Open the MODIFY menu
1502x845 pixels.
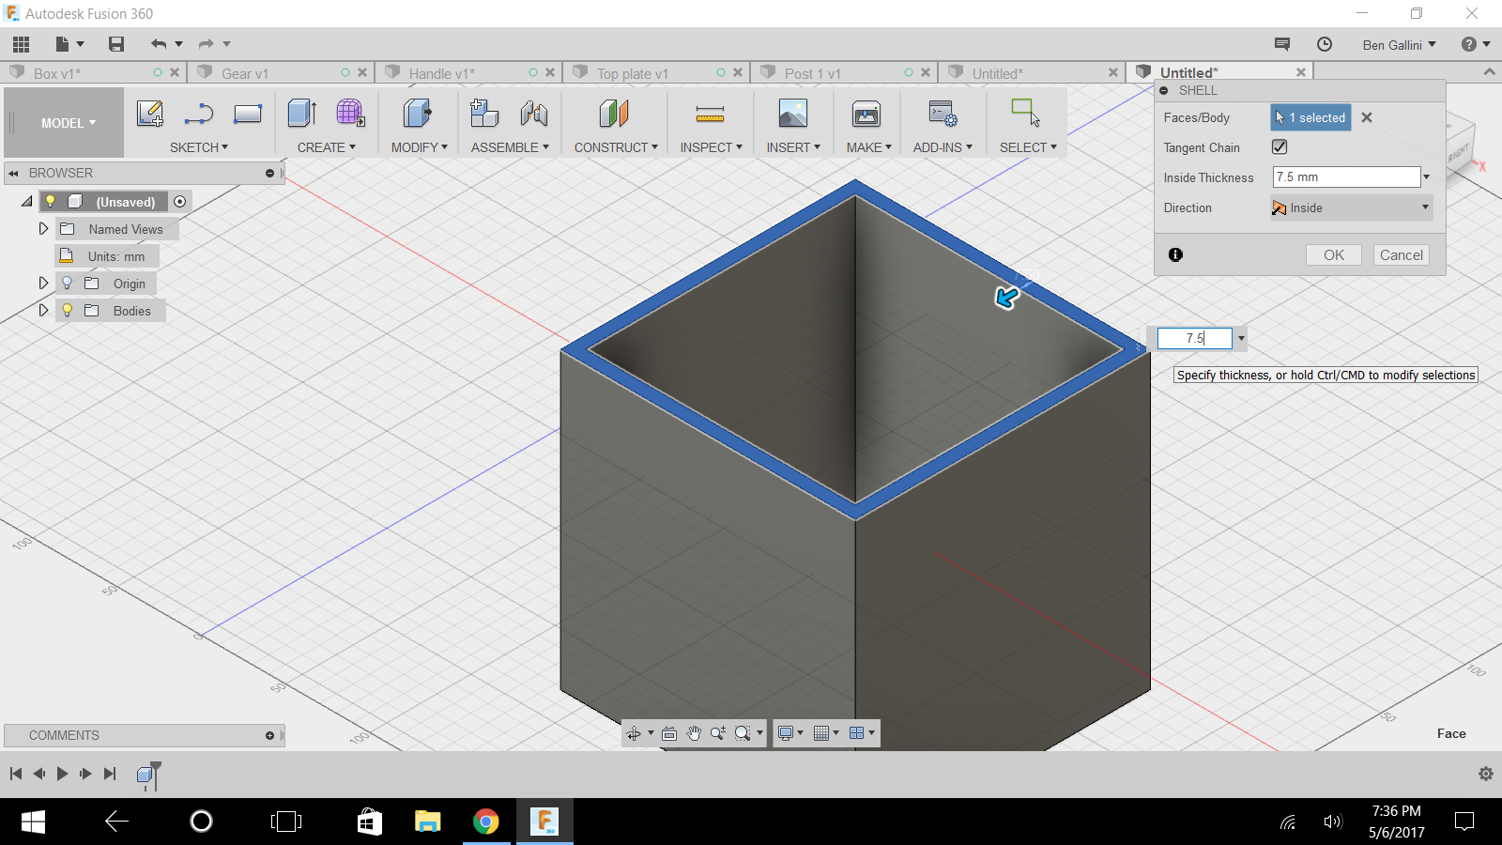(419, 147)
